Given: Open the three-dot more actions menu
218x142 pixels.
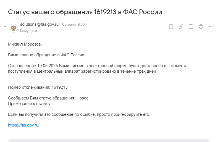Looking at the screenshot, I should (211, 27).
